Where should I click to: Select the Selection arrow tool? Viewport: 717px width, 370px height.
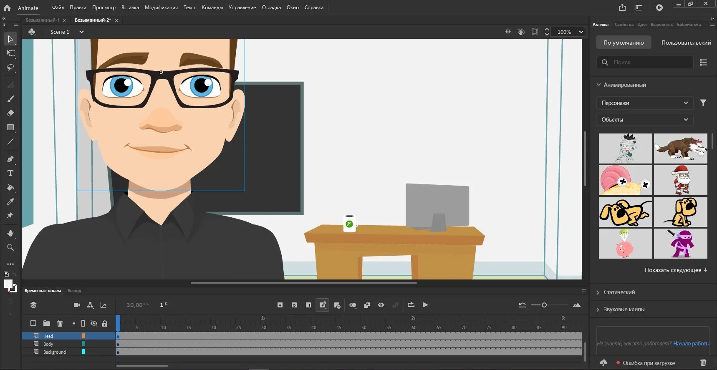click(10, 39)
